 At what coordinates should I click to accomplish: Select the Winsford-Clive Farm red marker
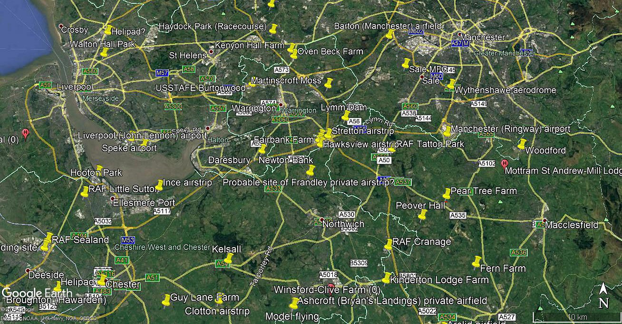pos(330,287)
